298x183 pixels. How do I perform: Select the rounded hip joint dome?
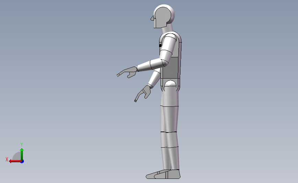click(x=170, y=83)
